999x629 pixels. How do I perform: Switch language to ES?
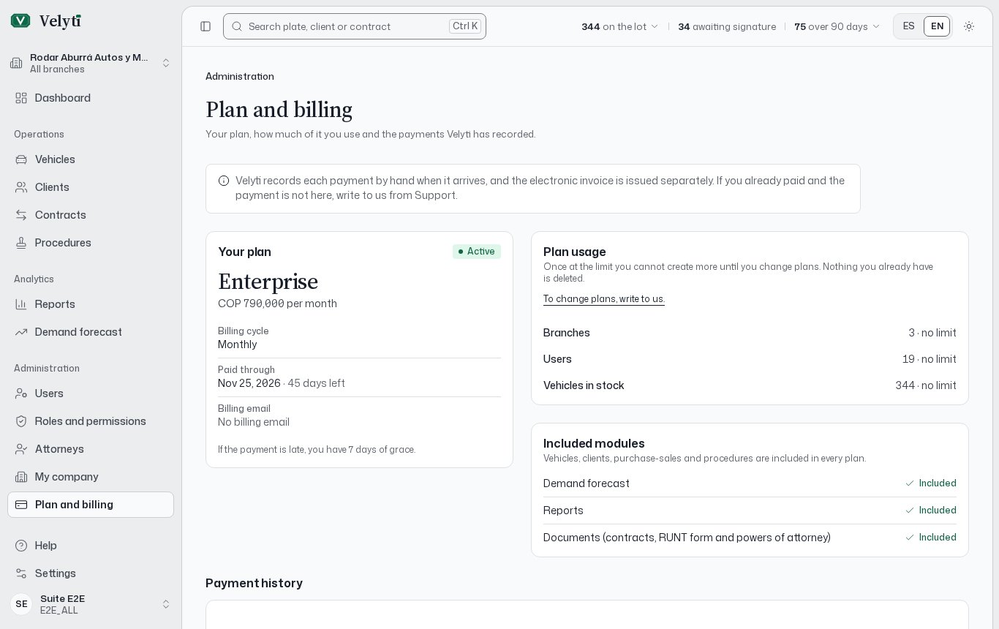coord(909,26)
